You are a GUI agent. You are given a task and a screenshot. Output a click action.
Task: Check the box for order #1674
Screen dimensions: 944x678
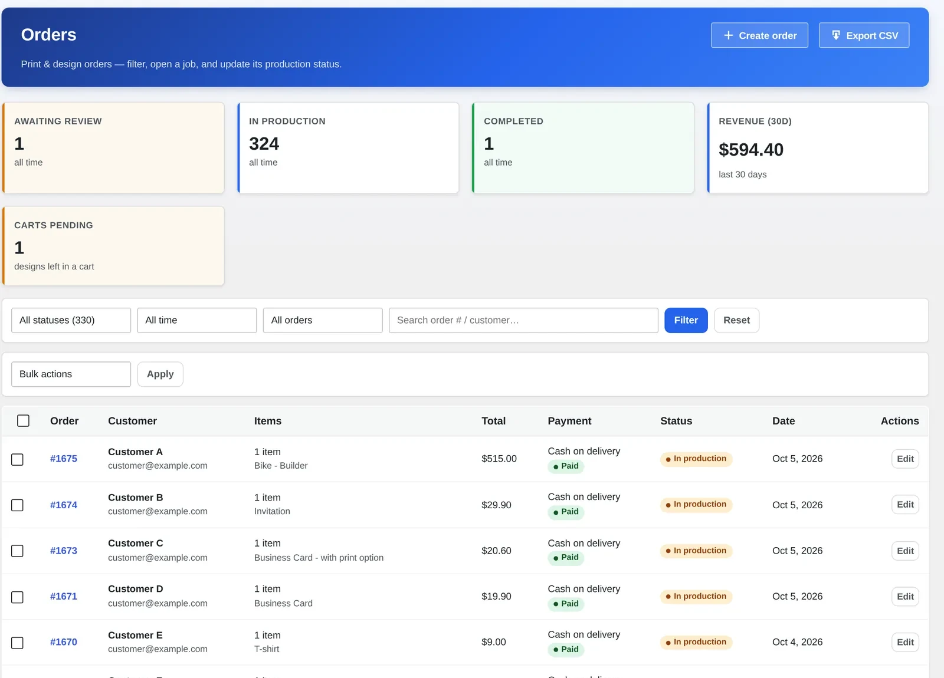tap(18, 505)
